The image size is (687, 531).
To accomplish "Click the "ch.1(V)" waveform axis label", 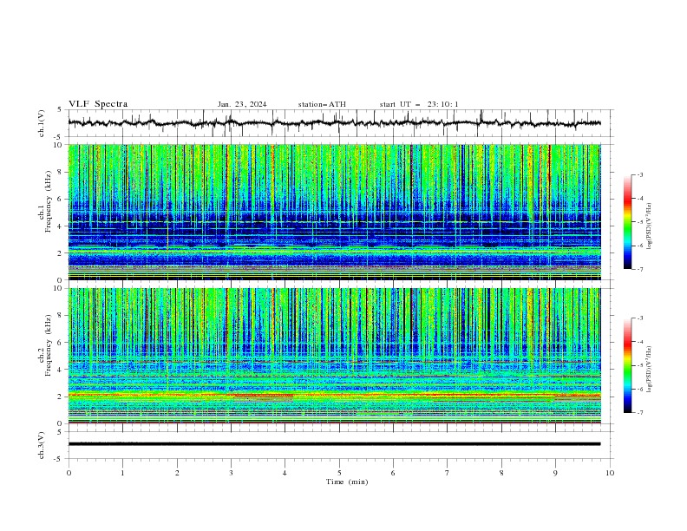I will (x=42, y=123).
